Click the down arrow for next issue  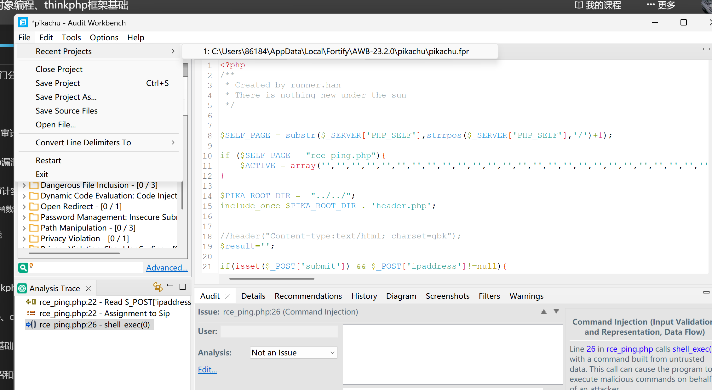(556, 311)
